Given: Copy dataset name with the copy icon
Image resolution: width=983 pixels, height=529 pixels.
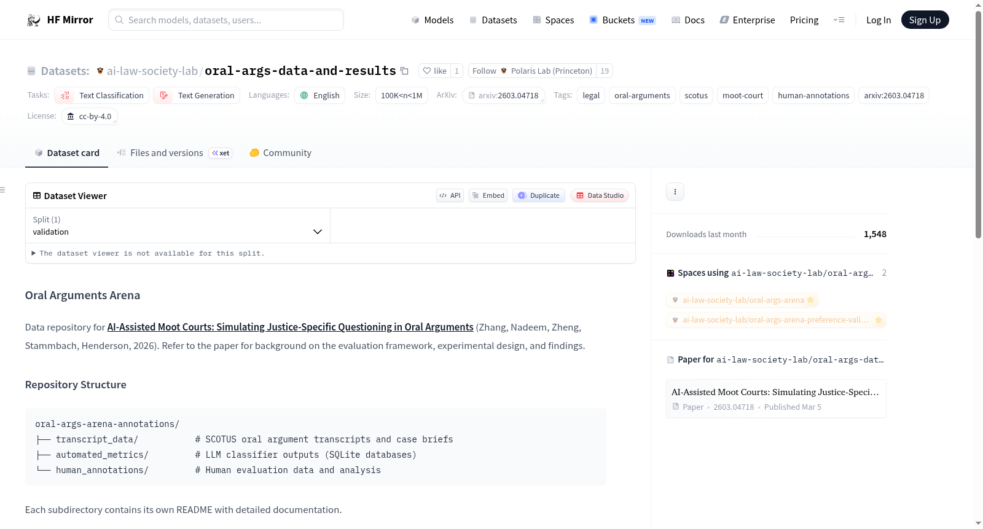Looking at the screenshot, I should [404, 71].
